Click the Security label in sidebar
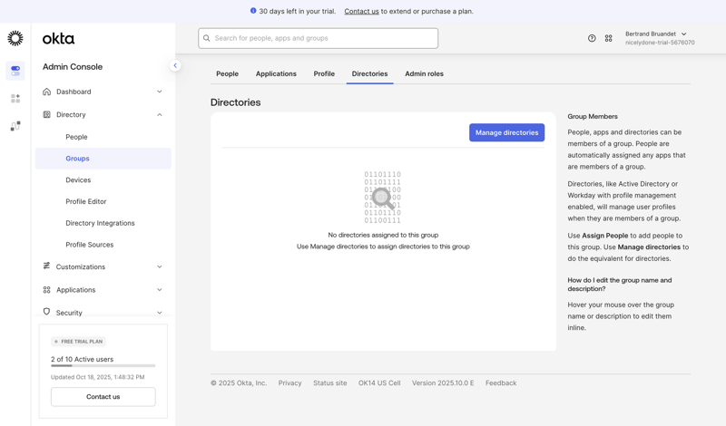Image resolution: width=726 pixels, height=426 pixels. click(69, 313)
